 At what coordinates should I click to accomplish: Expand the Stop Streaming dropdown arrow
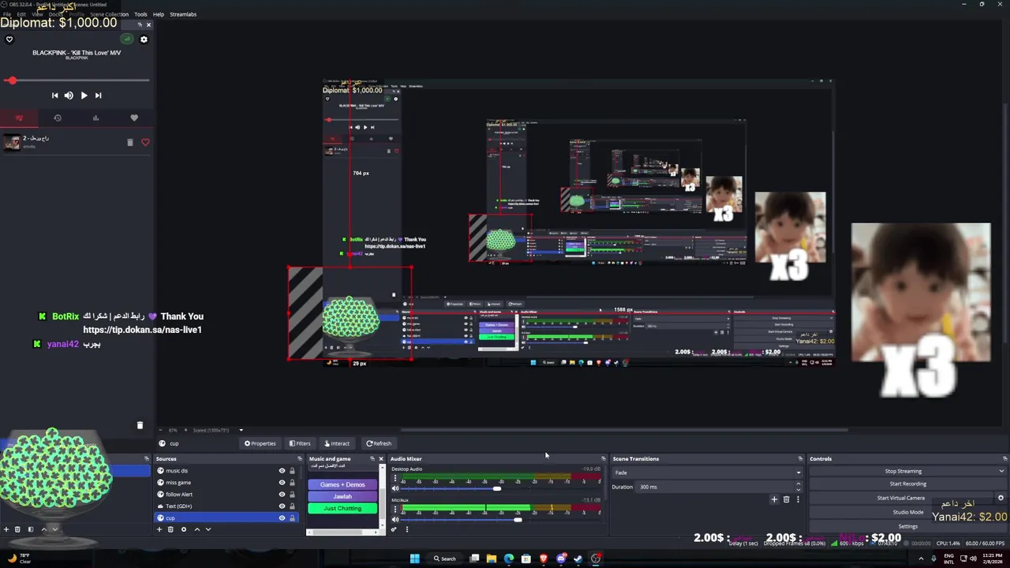point(1001,471)
